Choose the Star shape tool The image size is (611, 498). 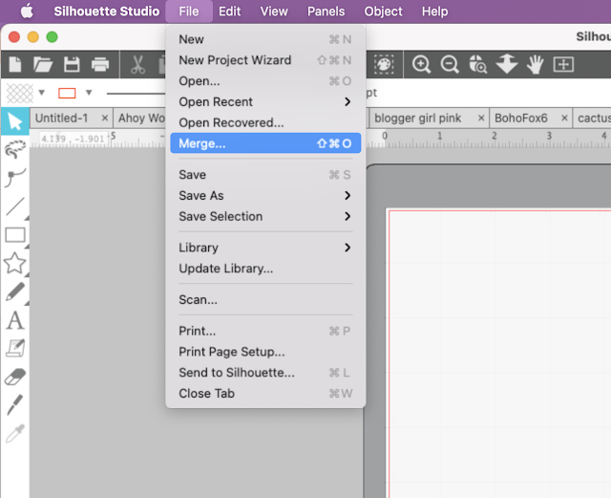coord(15,263)
